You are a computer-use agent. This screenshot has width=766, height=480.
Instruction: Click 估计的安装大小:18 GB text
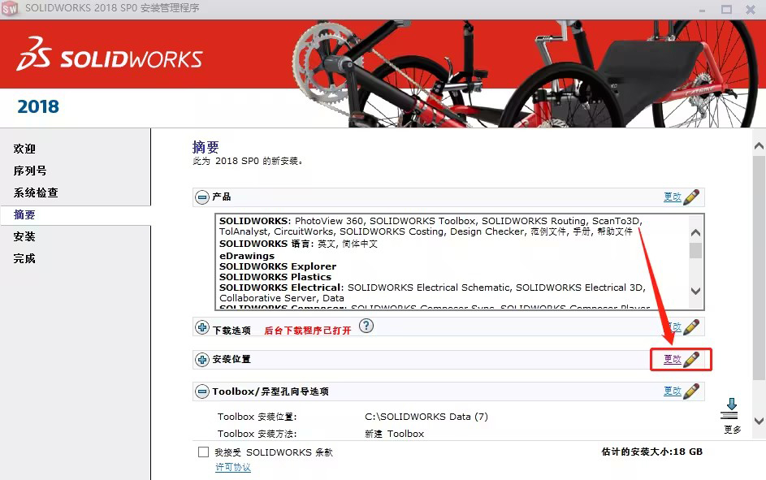(651, 452)
